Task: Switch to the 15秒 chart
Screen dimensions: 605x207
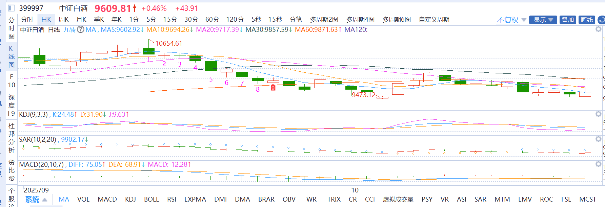Action: click(275, 20)
